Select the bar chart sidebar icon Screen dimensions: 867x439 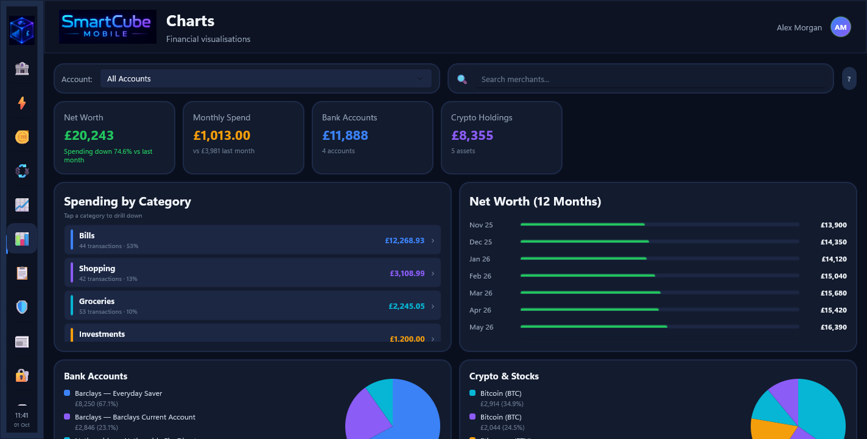point(22,239)
